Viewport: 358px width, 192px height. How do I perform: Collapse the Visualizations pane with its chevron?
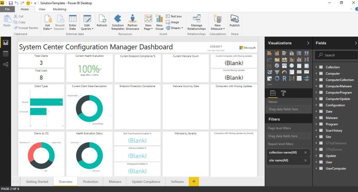[308, 43]
